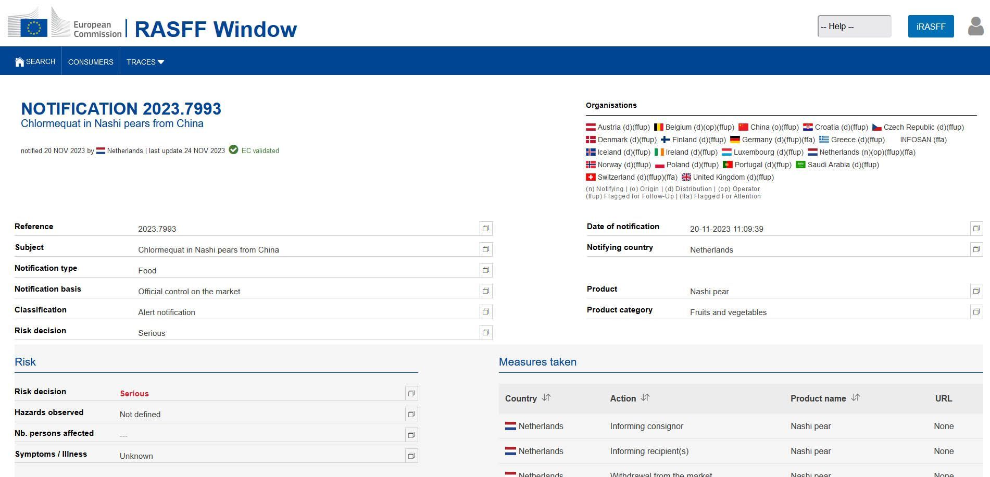
Task: Click the Iceland (d)(ffup) entry
Action: pyautogui.click(x=618, y=152)
